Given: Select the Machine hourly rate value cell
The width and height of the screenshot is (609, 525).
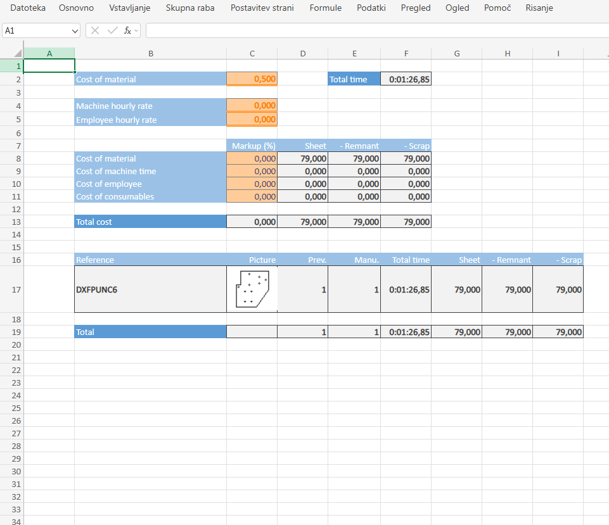Looking at the screenshot, I should [x=252, y=106].
